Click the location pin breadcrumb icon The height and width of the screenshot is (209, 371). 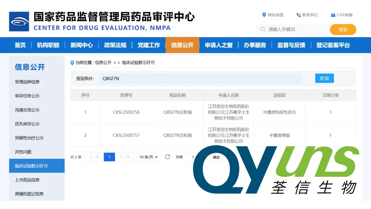[x=72, y=63]
